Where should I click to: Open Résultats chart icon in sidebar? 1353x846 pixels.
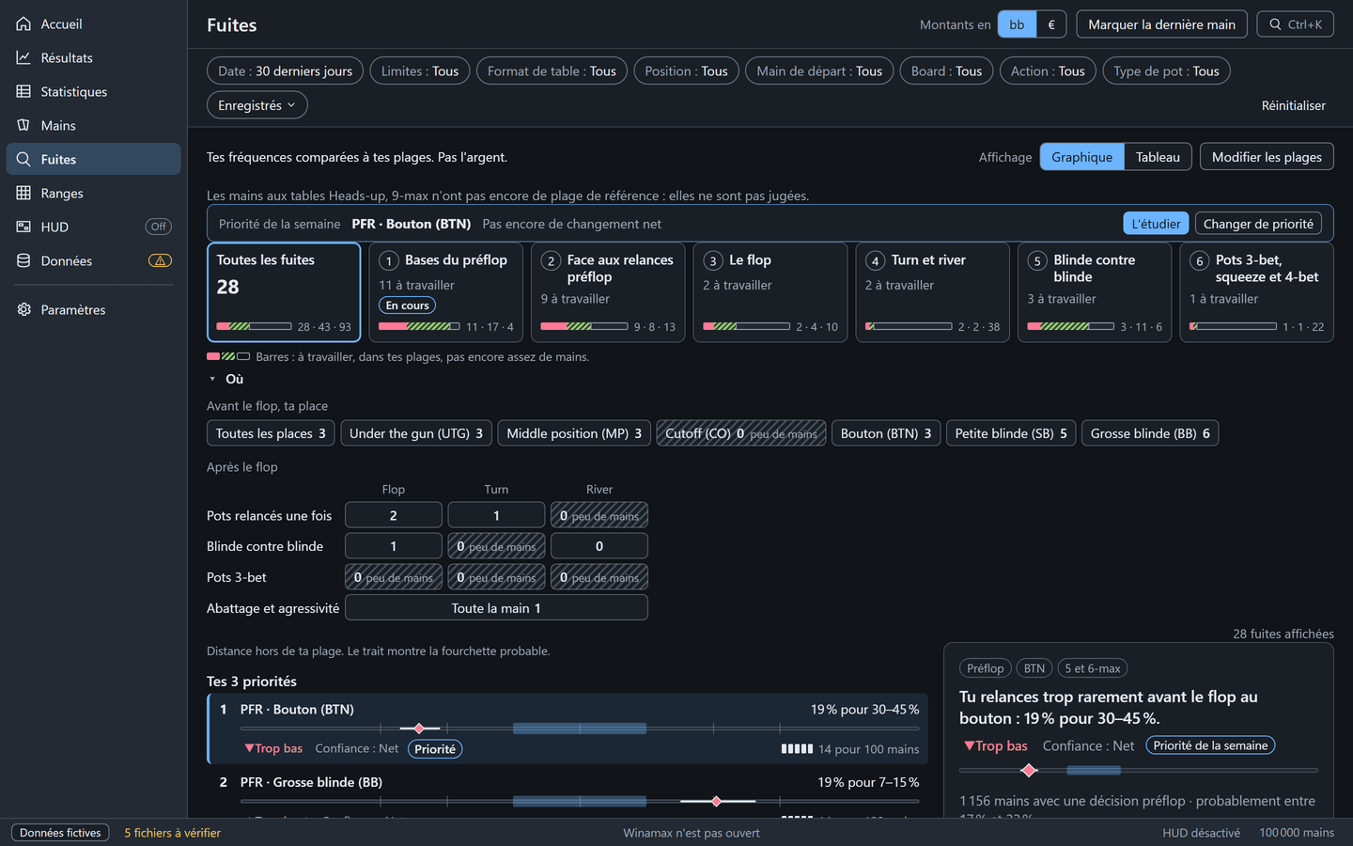click(x=23, y=57)
